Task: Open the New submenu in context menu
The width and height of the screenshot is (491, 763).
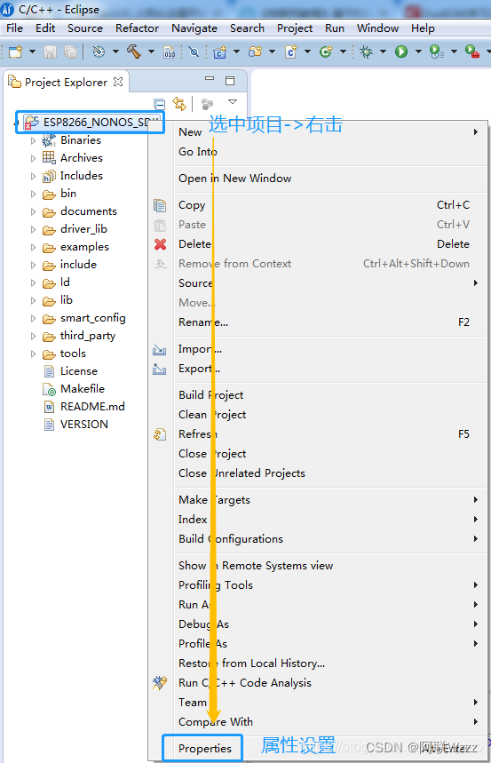Action: [x=317, y=132]
